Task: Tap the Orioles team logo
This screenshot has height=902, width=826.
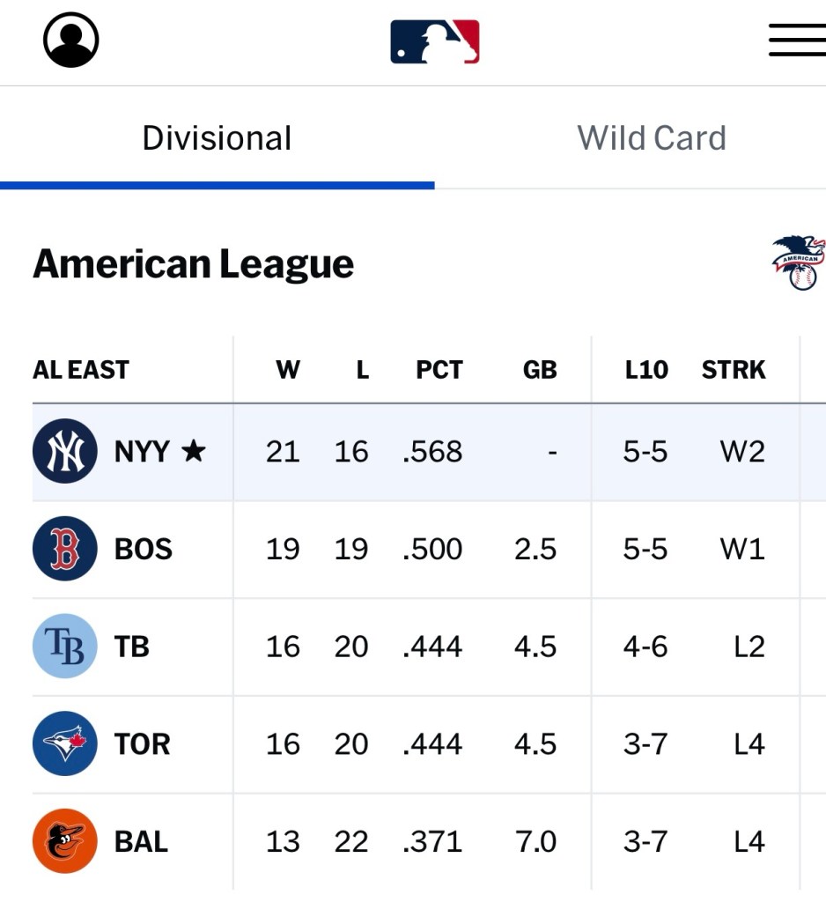Action: click(64, 841)
